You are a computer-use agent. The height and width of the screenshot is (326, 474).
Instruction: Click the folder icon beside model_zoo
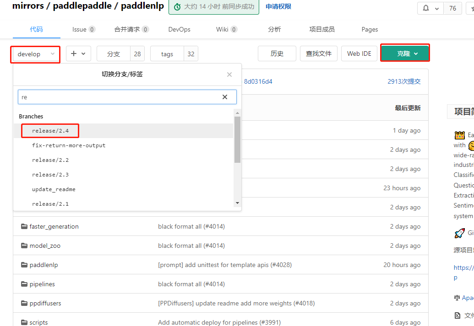[x=24, y=246]
